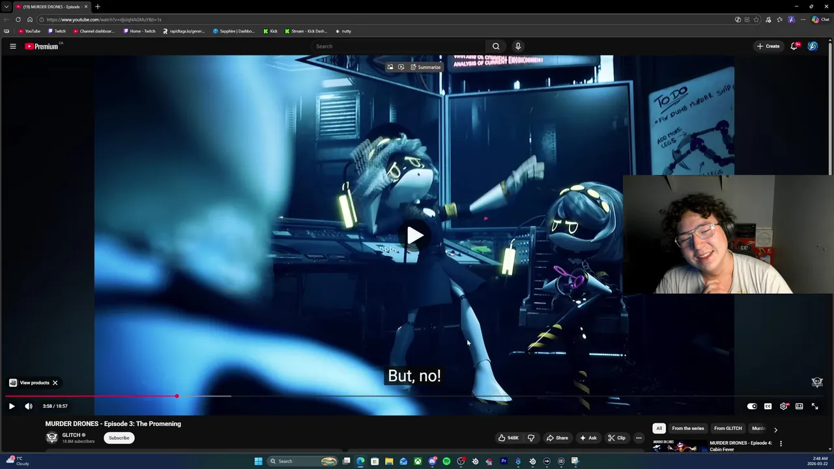The image size is (834, 469).
Task: Share the video
Action: click(557, 438)
